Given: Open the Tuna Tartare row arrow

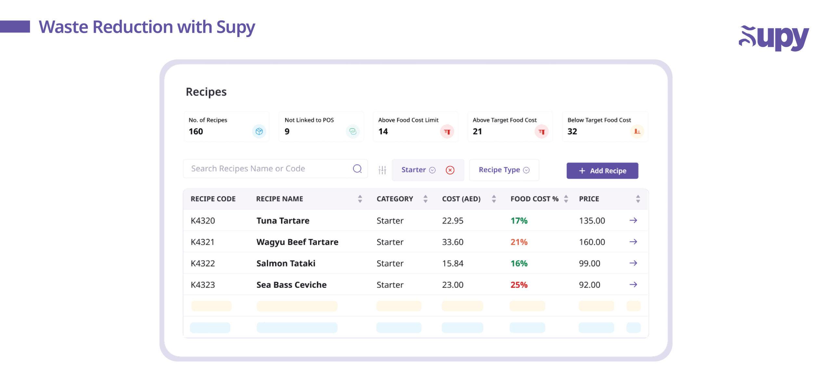Looking at the screenshot, I should (633, 220).
